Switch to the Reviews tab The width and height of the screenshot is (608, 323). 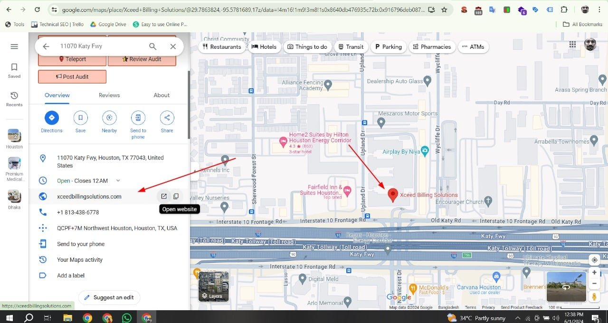[x=109, y=95]
